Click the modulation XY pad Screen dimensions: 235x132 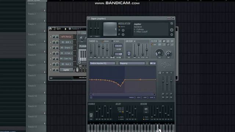(x=110, y=29)
